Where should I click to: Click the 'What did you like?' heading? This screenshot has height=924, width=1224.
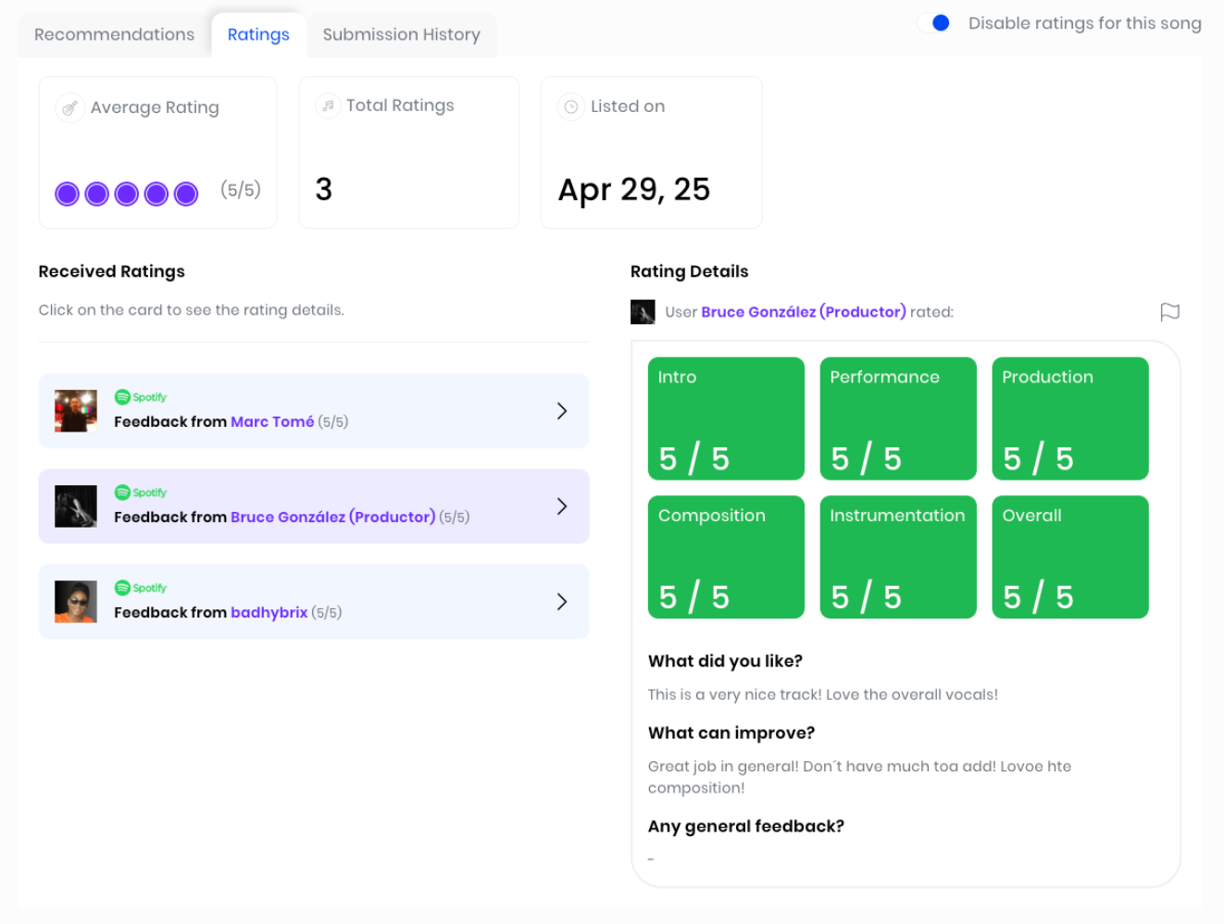coord(725,661)
